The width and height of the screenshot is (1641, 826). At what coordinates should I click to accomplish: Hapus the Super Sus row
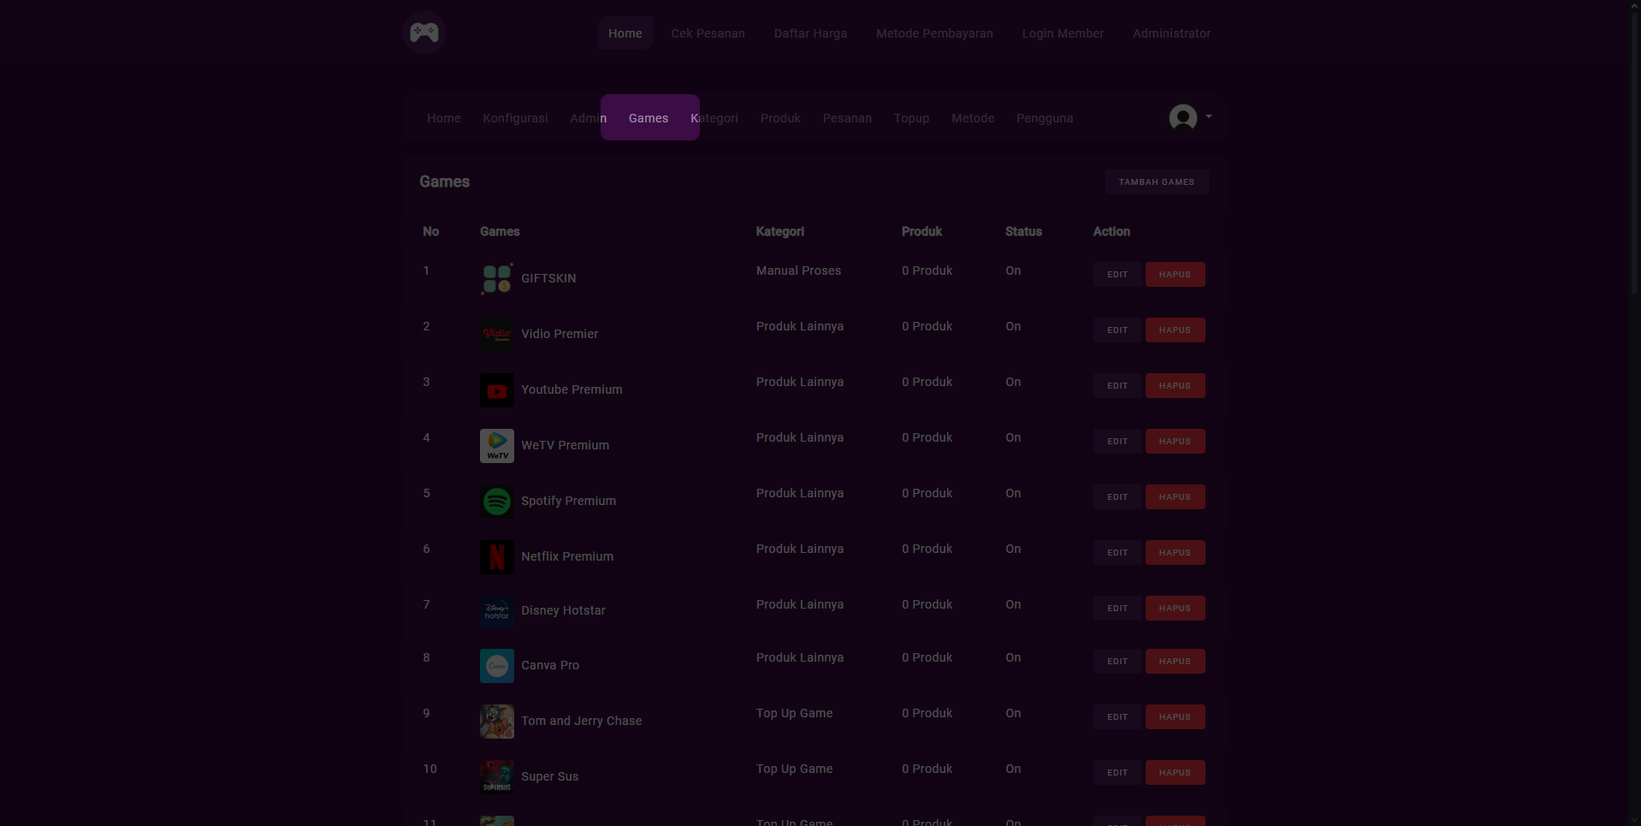pyautogui.click(x=1175, y=773)
